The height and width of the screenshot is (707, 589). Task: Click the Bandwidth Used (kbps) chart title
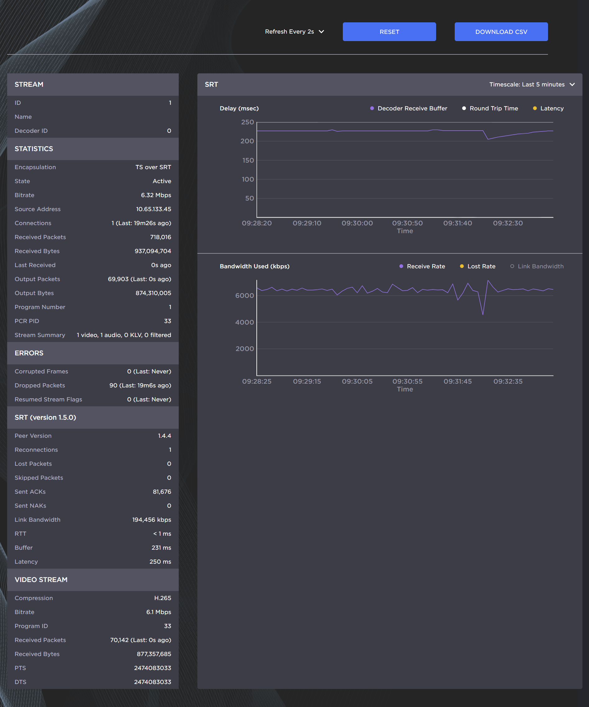click(x=255, y=266)
